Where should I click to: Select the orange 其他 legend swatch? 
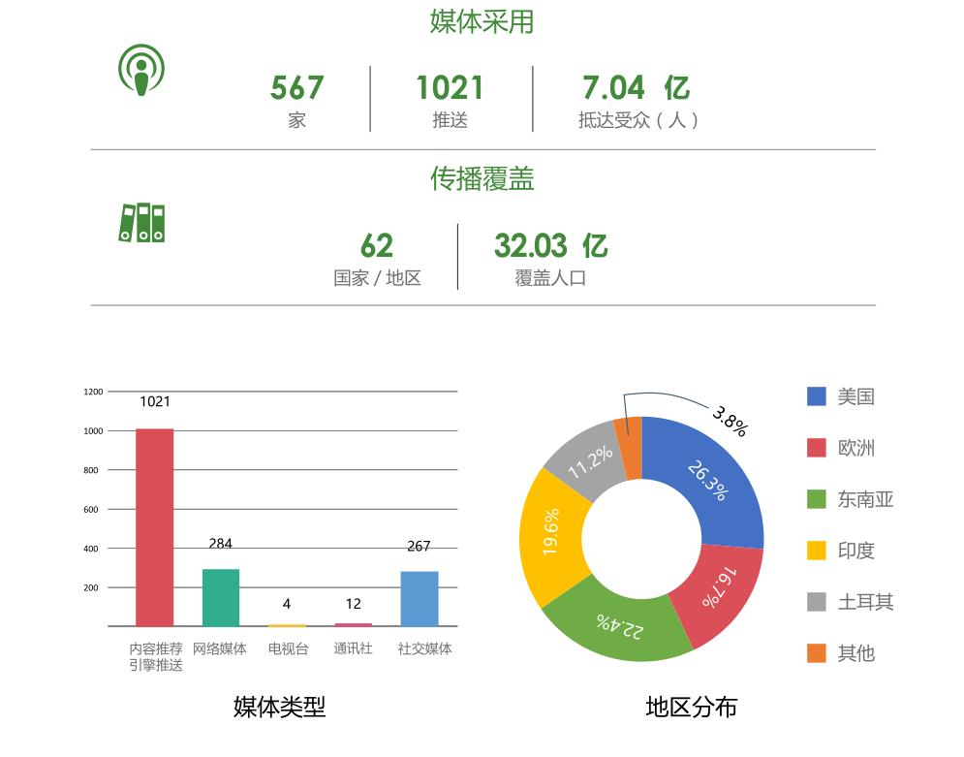pyautogui.click(x=816, y=653)
